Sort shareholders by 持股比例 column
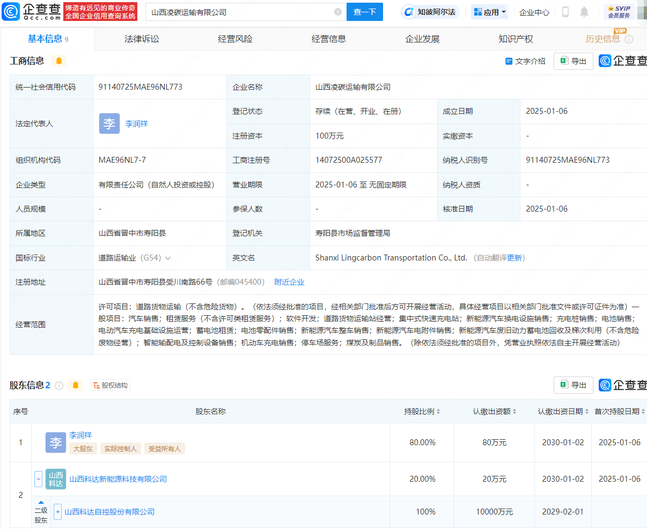Screen dimensions: 647x529 point(422,411)
